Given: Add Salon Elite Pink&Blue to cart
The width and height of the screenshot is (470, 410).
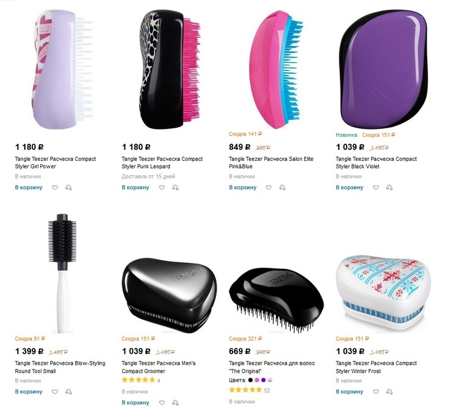Looking at the screenshot, I should (242, 188).
